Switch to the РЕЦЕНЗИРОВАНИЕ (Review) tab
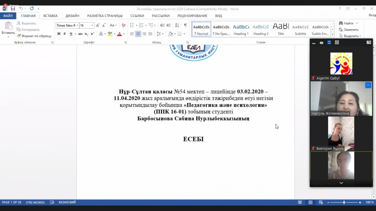376x211 pixels. [x=192, y=16]
